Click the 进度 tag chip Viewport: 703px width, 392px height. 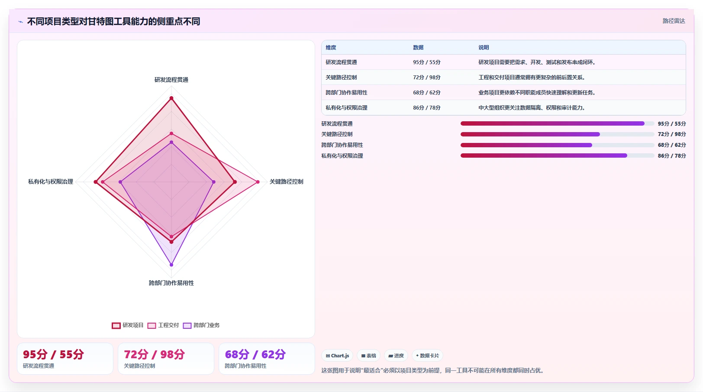[396, 356]
